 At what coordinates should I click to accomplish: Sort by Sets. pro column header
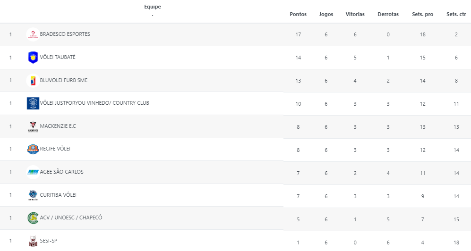pyautogui.click(x=423, y=15)
